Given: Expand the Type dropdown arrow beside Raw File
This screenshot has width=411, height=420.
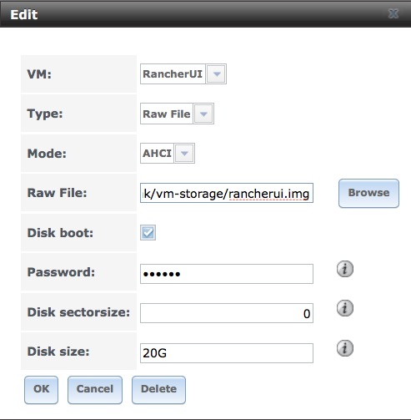Looking at the screenshot, I should pyautogui.click(x=203, y=114).
